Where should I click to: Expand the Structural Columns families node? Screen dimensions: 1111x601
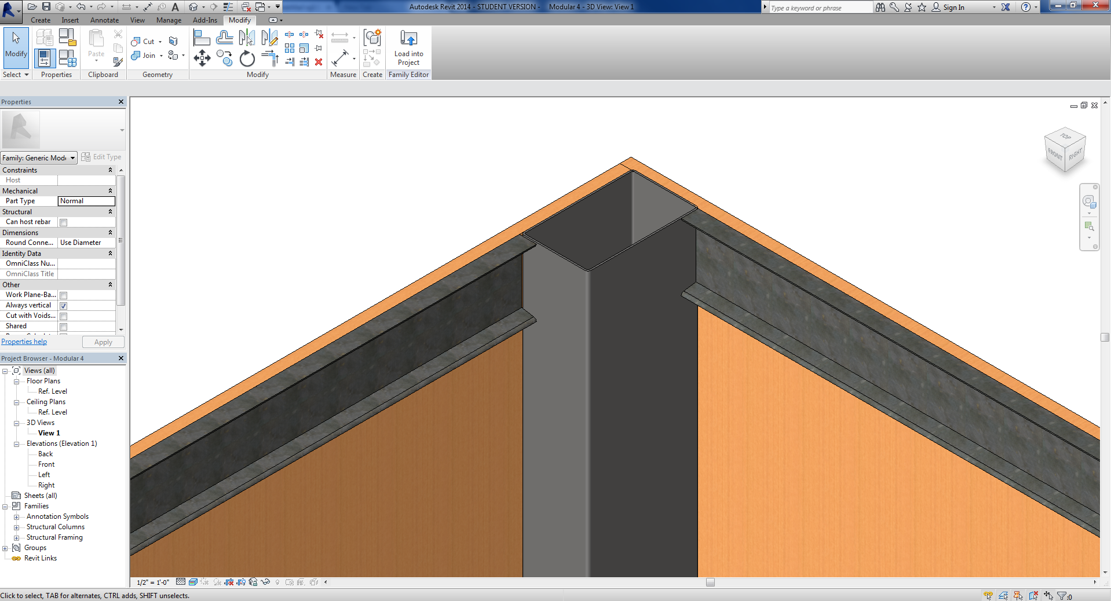tap(16, 527)
